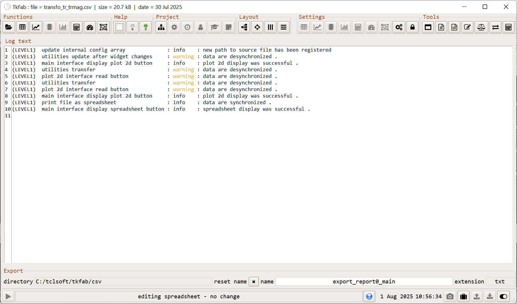Image resolution: width=517 pixels, height=304 pixels.
Task: Open the scales comparison tool
Action: [481, 27]
